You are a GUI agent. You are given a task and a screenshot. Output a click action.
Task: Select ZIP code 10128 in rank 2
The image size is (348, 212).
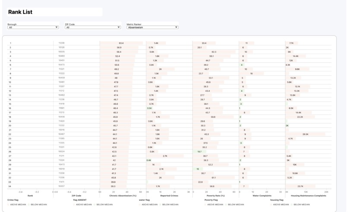(61, 47)
